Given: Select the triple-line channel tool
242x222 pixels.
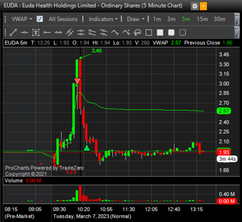Looking at the screenshot, I should [x=103, y=32].
